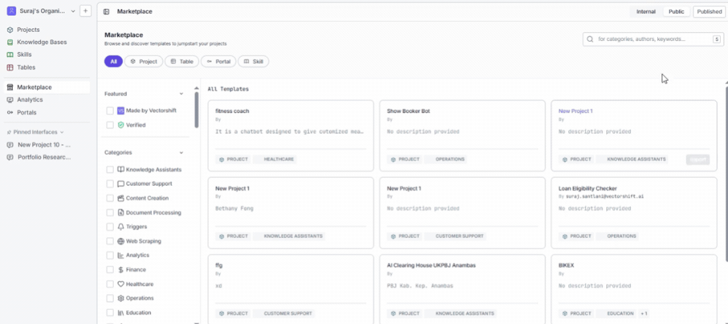
Task: Click the Portfolio Research interface icon
Action: [10, 157]
